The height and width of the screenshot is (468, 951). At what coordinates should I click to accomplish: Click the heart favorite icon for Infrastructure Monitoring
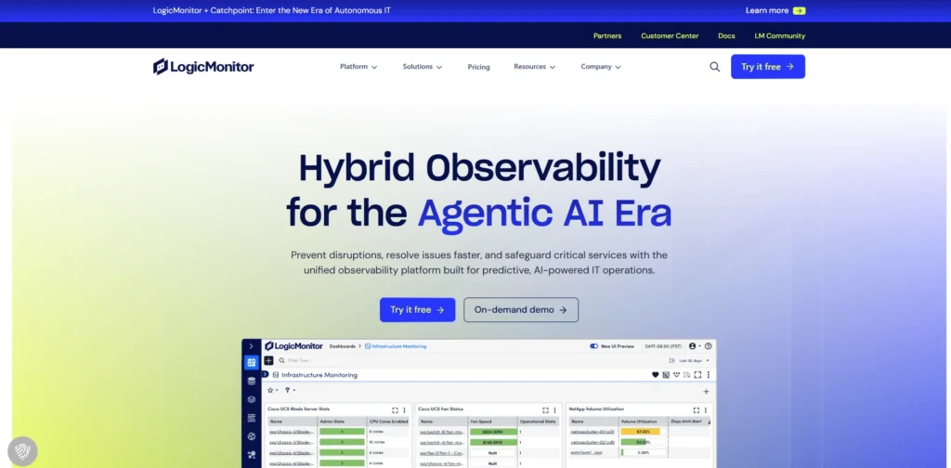(655, 375)
